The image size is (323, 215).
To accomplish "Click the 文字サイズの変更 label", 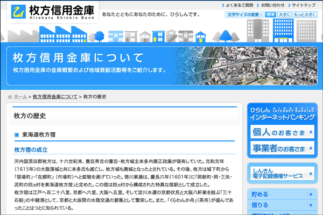I will [x=244, y=15].
